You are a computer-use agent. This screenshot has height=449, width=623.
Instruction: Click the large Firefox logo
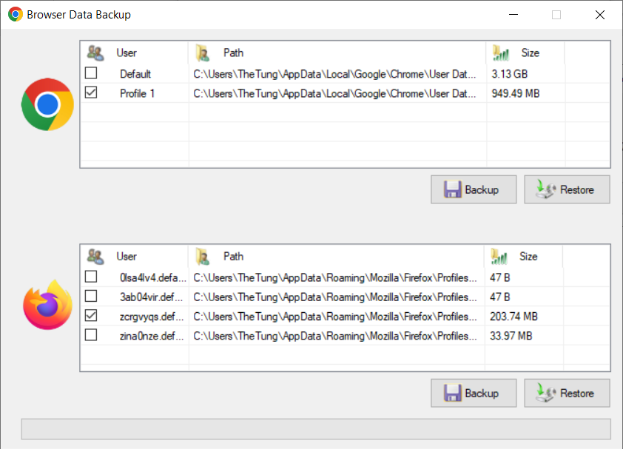pos(47,303)
